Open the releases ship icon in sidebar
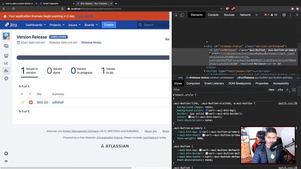This screenshot has width=301, height=169. tap(6, 71)
